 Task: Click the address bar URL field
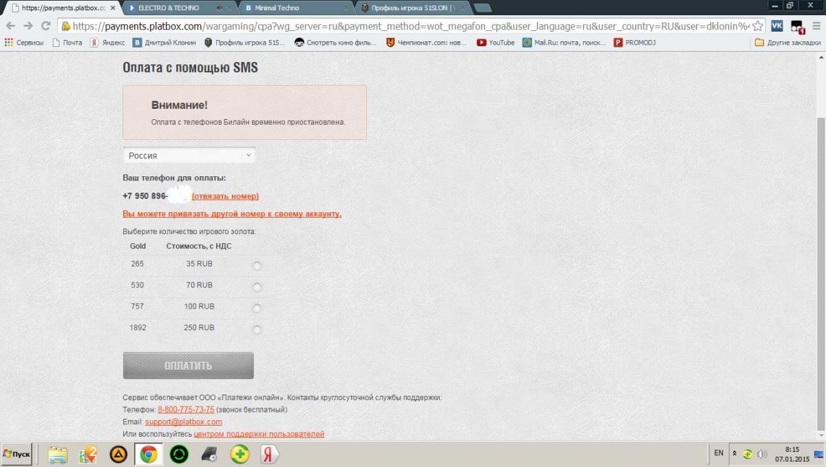point(410,26)
